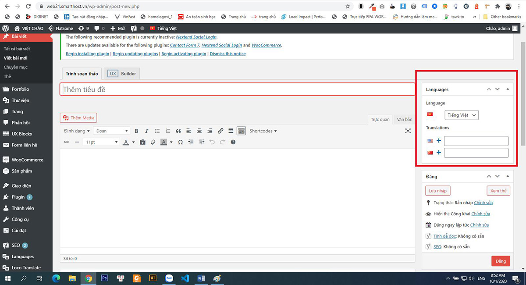Click the Thêm tiêu đề title field
The image size is (526, 285).
[x=237, y=89]
